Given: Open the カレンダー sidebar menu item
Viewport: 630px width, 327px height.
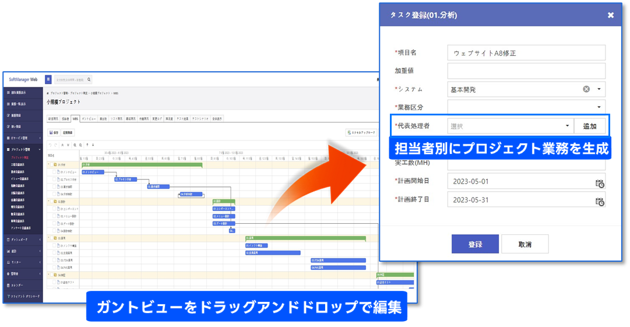Looking at the screenshot, I should pyautogui.click(x=17, y=285).
